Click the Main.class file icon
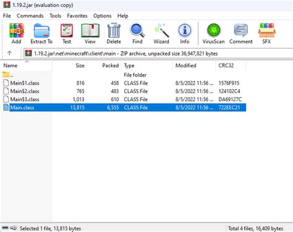 coord(6,107)
